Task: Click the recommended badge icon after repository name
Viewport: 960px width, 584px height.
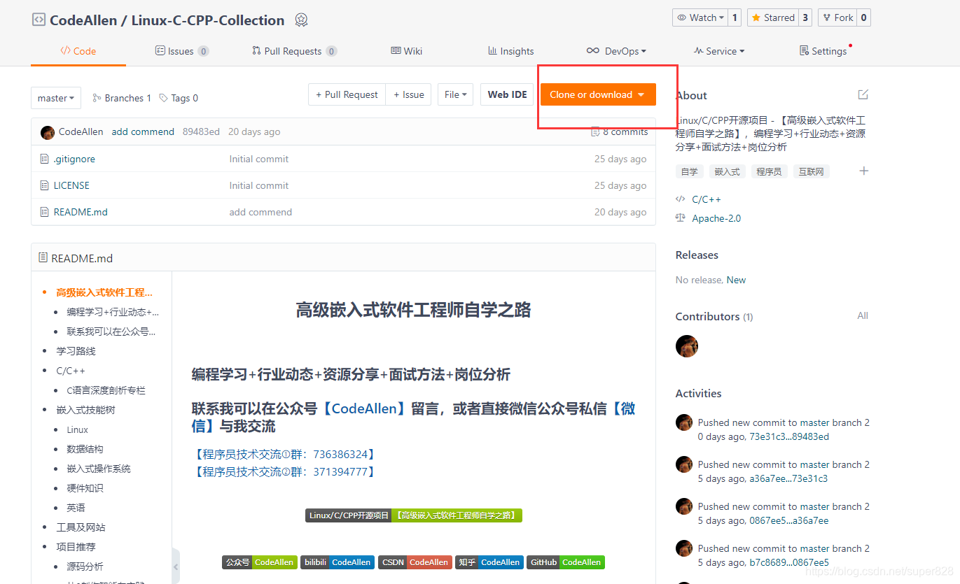Action: (301, 20)
